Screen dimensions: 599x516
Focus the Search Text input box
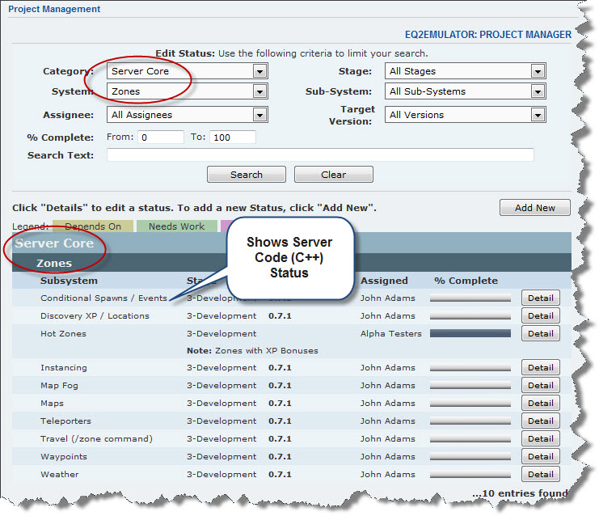point(320,155)
